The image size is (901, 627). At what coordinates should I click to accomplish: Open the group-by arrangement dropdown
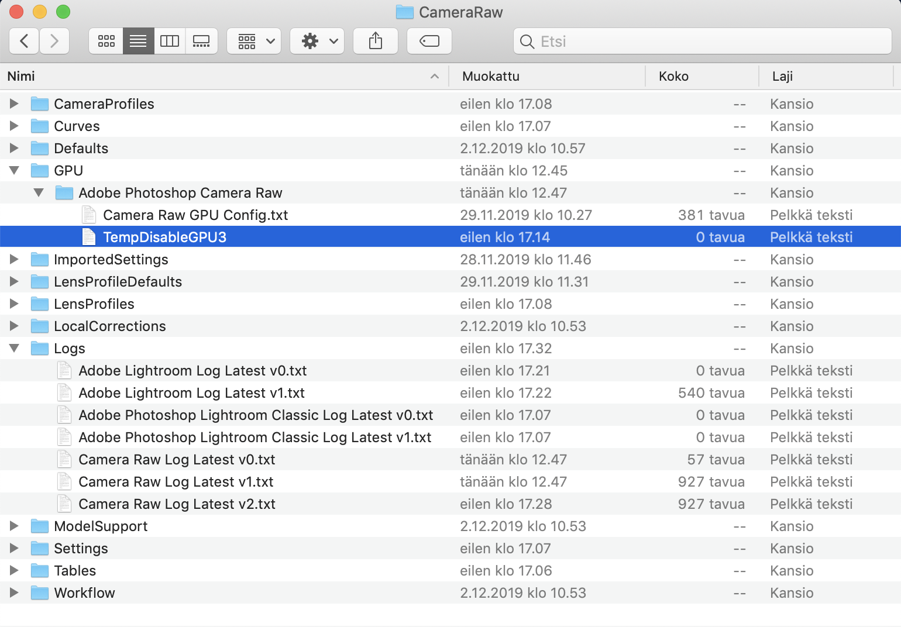pos(254,41)
